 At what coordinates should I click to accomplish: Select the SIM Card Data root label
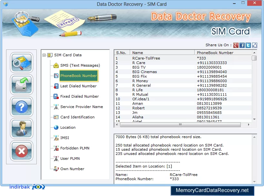pyautogui.click(x=68, y=55)
